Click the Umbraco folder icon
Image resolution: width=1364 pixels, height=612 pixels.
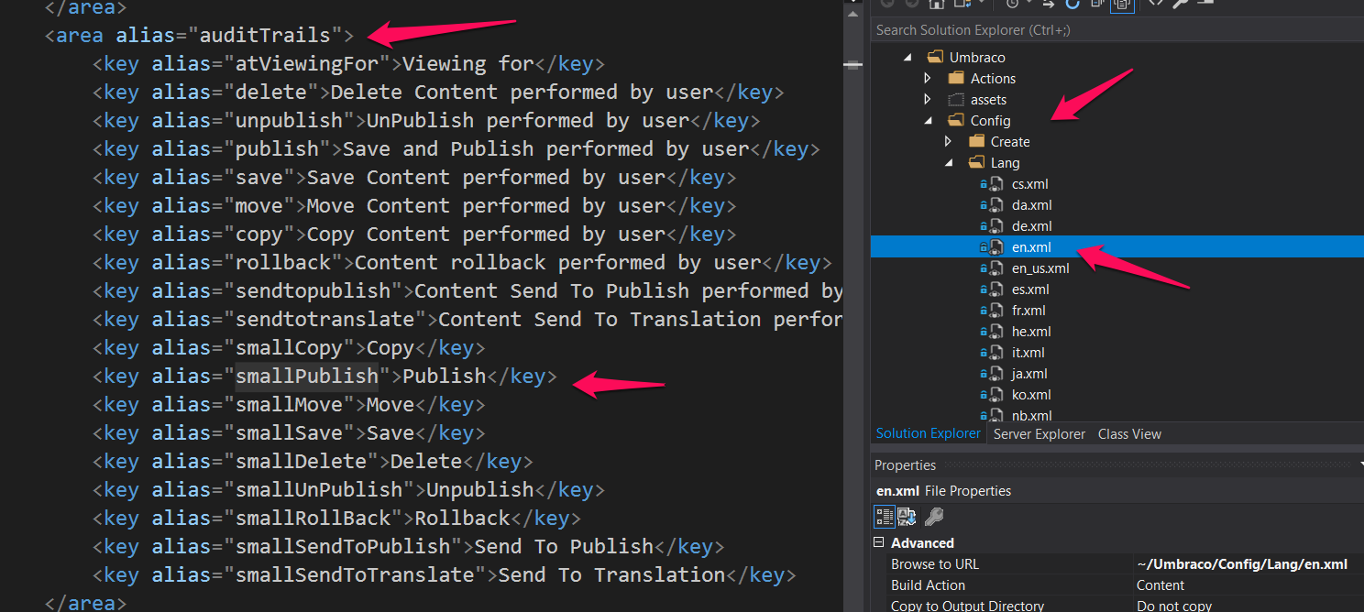[936, 57]
